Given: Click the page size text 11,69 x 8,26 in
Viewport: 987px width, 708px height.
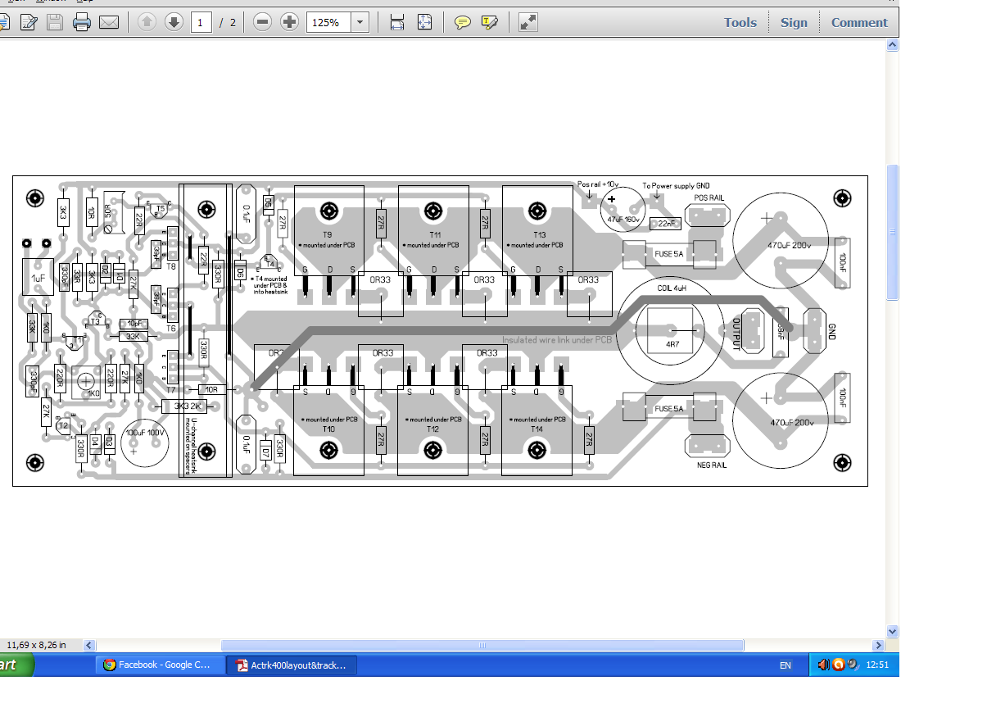Looking at the screenshot, I should (x=37, y=646).
